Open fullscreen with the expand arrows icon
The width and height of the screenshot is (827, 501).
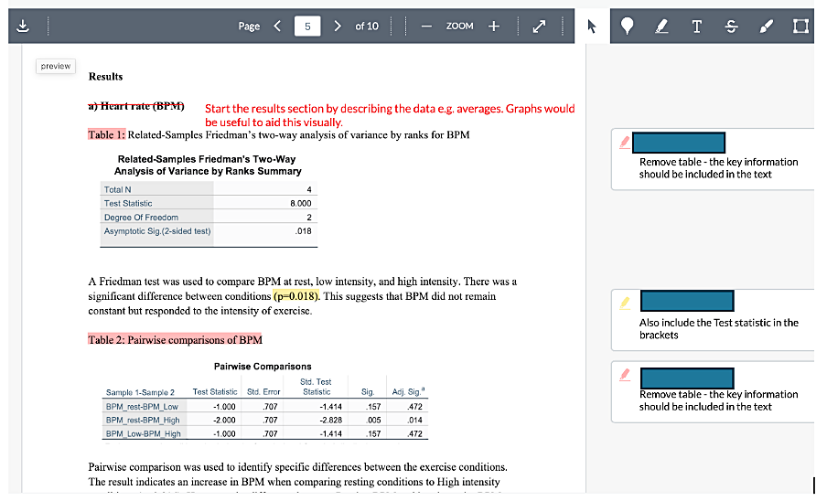coord(539,26)
